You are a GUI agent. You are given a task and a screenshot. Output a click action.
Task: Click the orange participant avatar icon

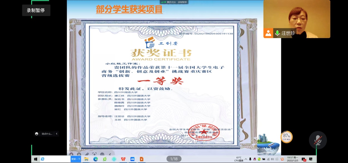click(x=268, y=33)
